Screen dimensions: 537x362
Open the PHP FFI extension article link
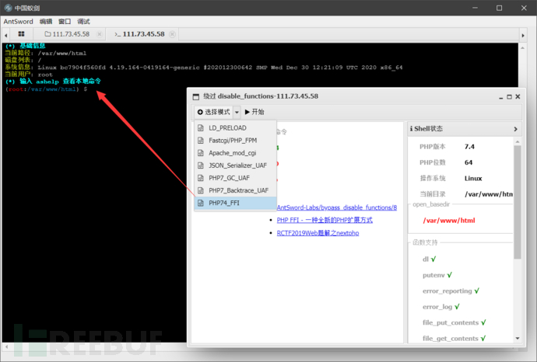325,220
